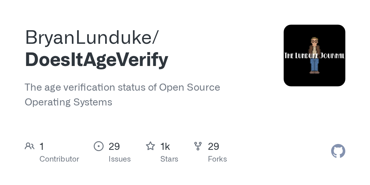Click the star icon
This screenshot has height=185, width=370.
coord(150,146)
